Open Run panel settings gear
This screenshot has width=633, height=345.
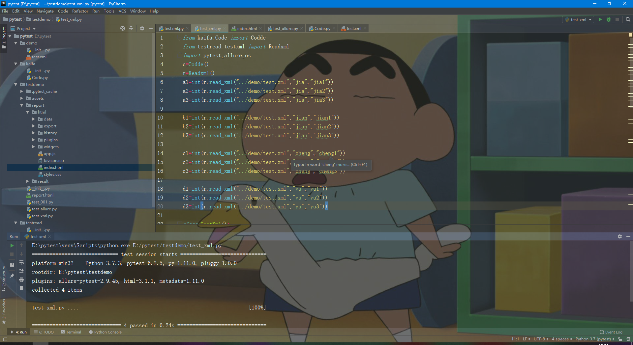coord(620,236)
